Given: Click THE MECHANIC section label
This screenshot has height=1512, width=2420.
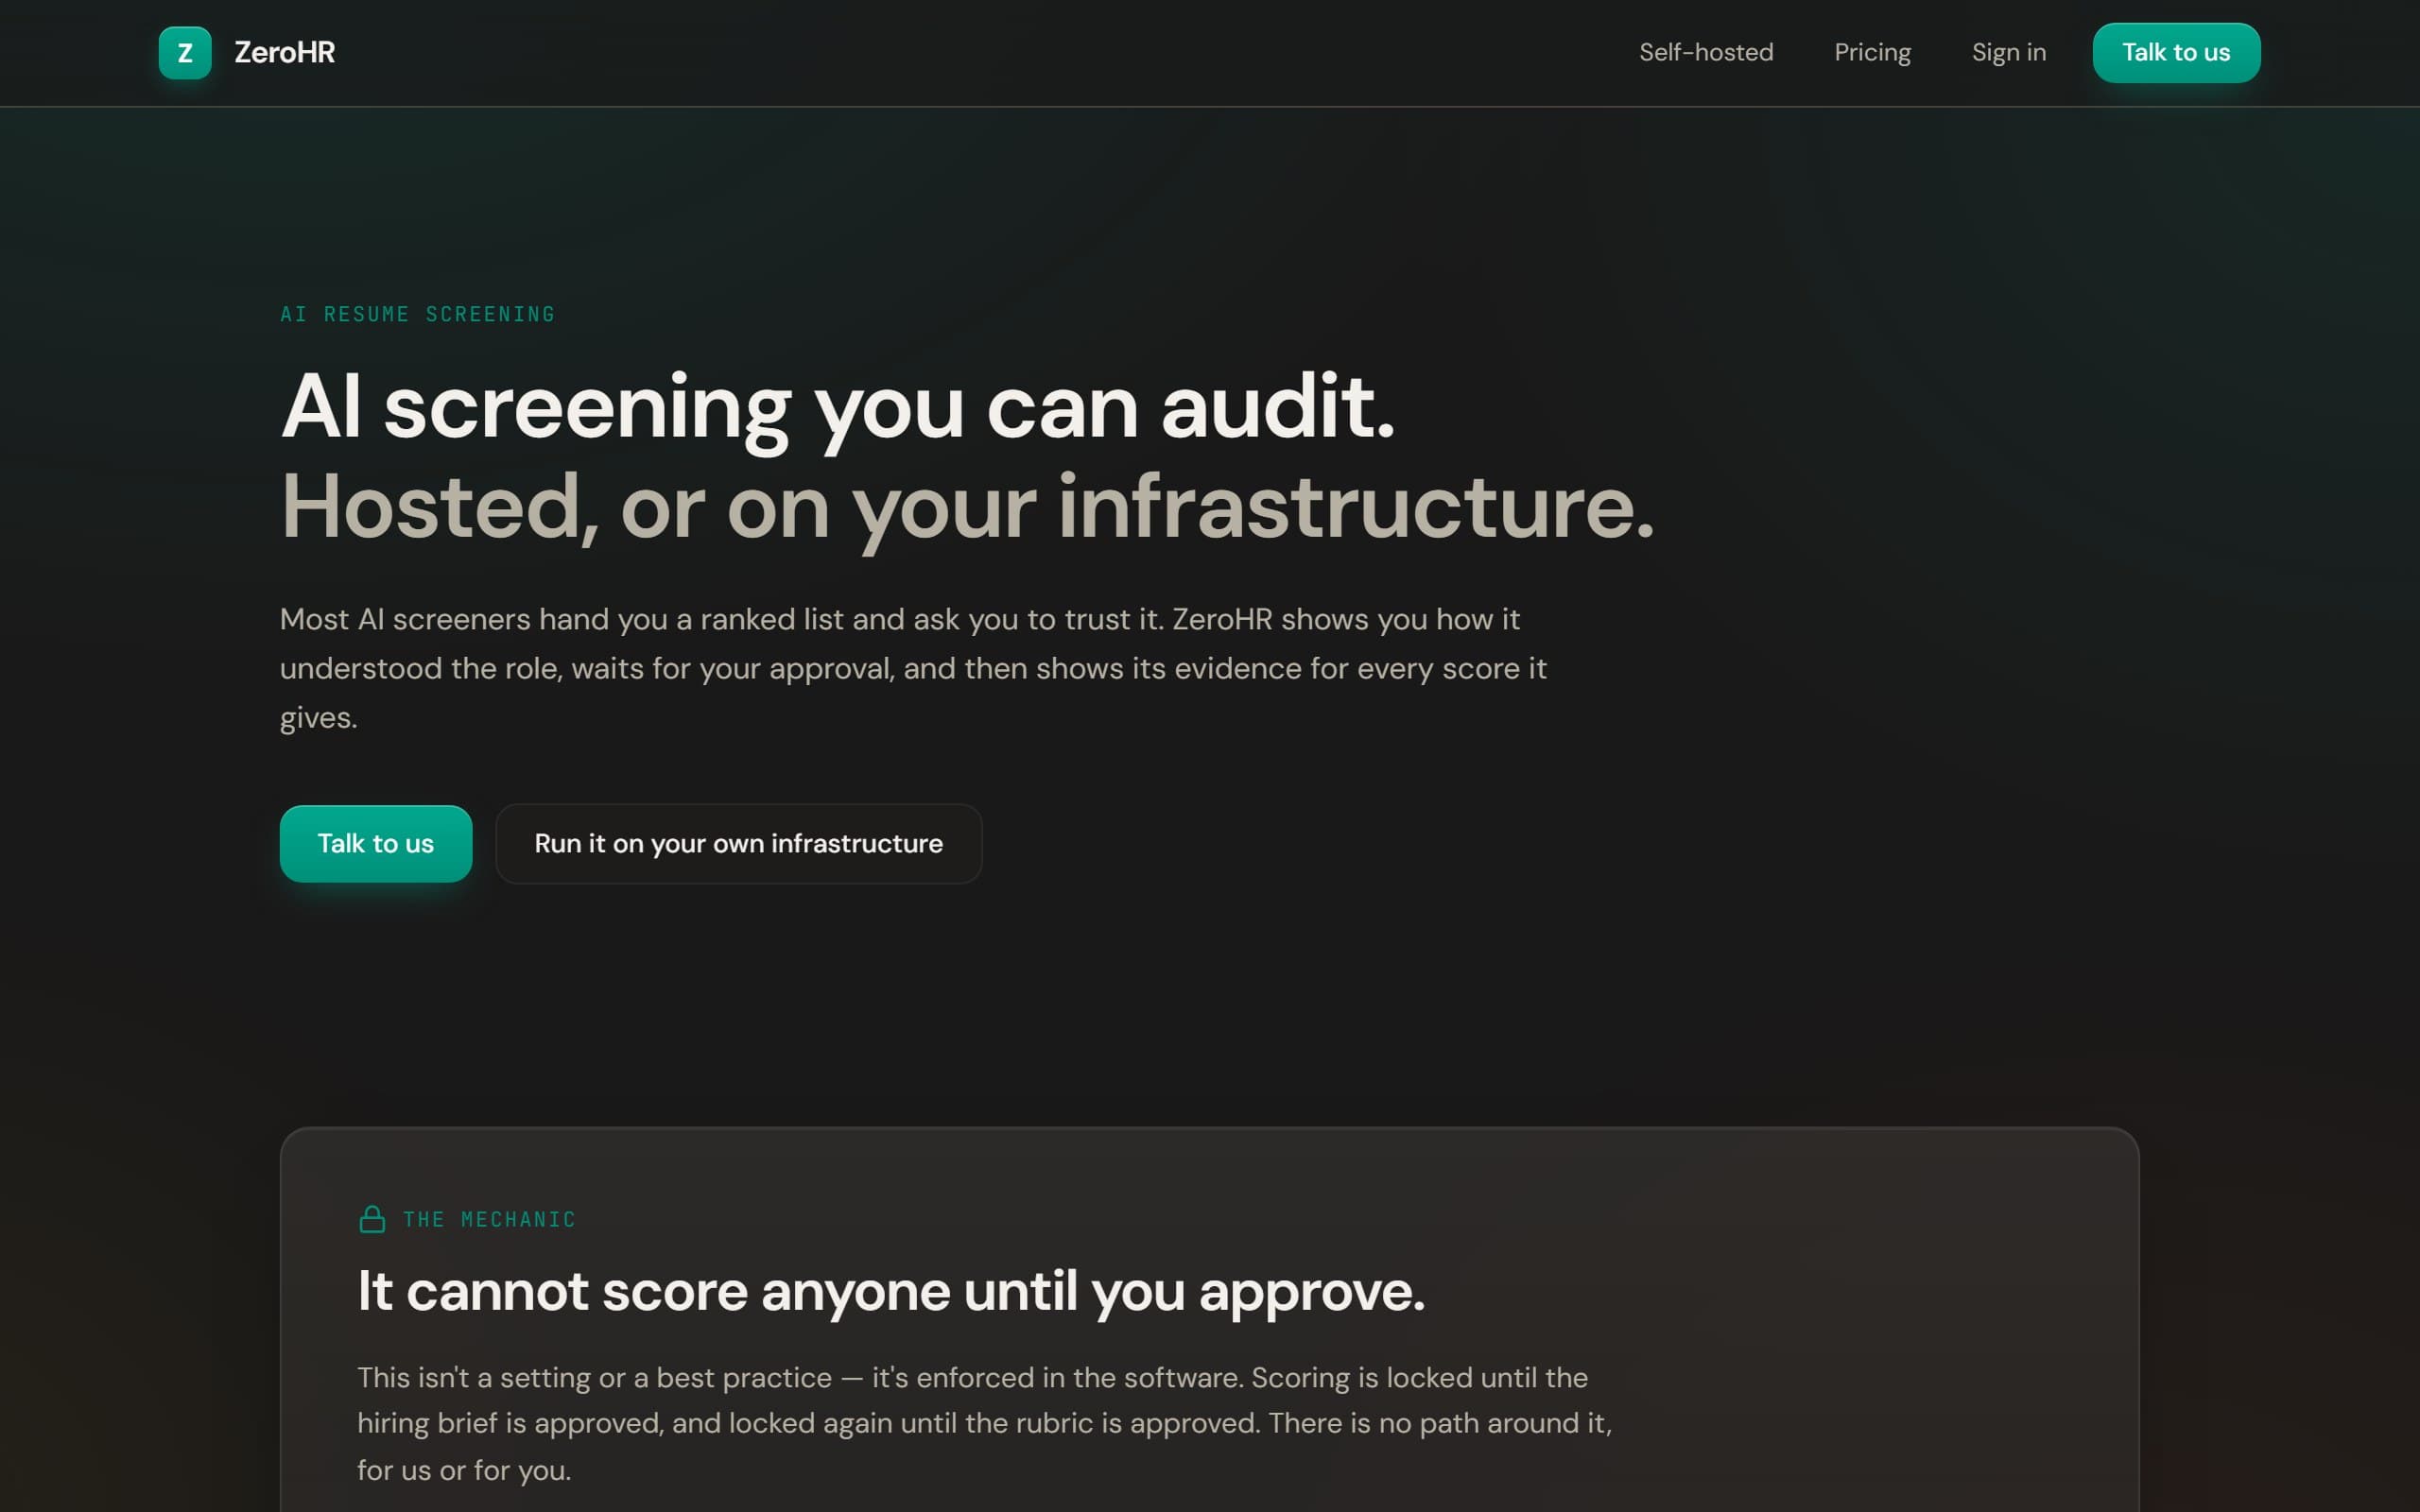Looking at the screenshot, I should coord(489,1219).
